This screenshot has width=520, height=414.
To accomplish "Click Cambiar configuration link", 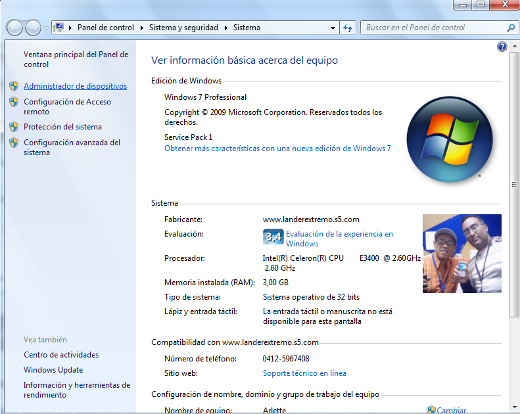I will click(452, 410).
